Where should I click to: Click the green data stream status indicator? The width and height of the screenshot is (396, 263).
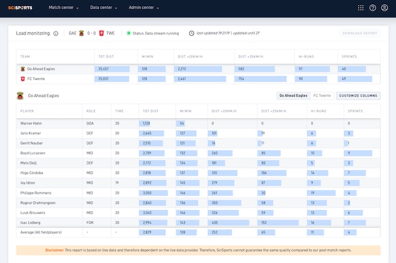pyautogui.click(x=129, y=33)
